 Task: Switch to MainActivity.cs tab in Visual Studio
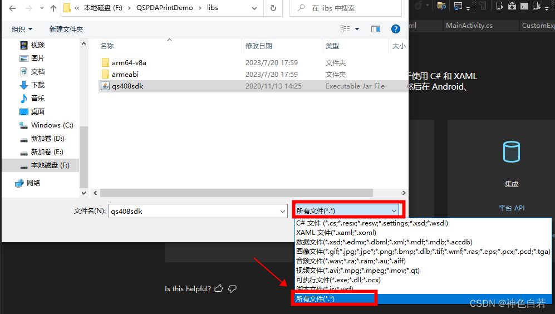tap(469, 26)
